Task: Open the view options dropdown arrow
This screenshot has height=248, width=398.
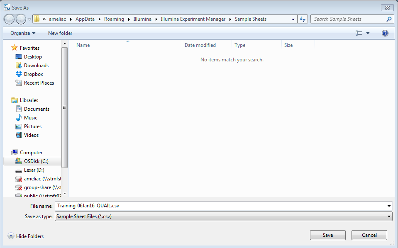Action: (x=368, y=33)
